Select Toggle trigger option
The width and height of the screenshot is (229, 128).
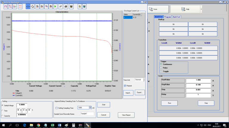tap(161, 71)
